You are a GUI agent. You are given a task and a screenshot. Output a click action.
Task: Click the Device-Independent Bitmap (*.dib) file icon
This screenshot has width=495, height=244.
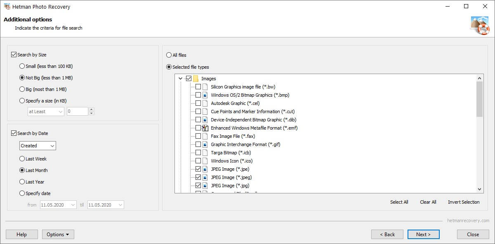(205, 120)
